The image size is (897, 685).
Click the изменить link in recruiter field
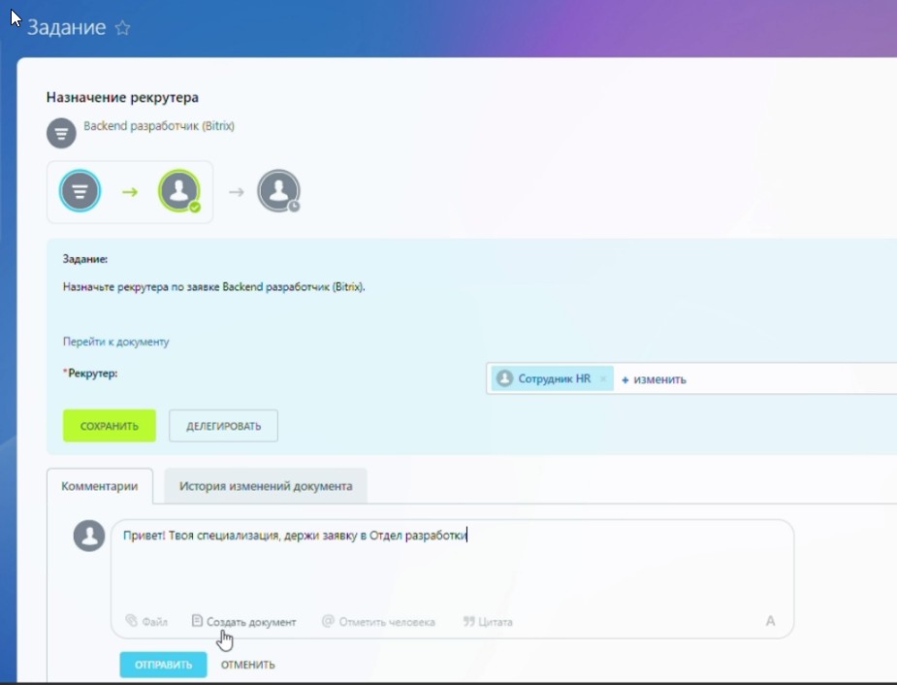[x=654, y=379]
